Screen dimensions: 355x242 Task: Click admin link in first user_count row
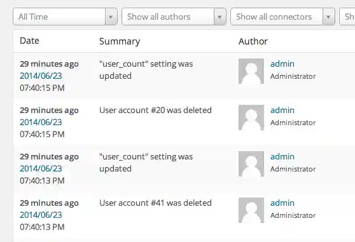tap(282, 64)
